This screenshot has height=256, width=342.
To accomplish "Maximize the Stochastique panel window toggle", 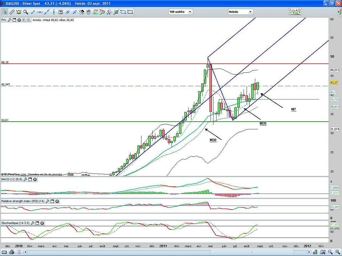I will (37, 223).
